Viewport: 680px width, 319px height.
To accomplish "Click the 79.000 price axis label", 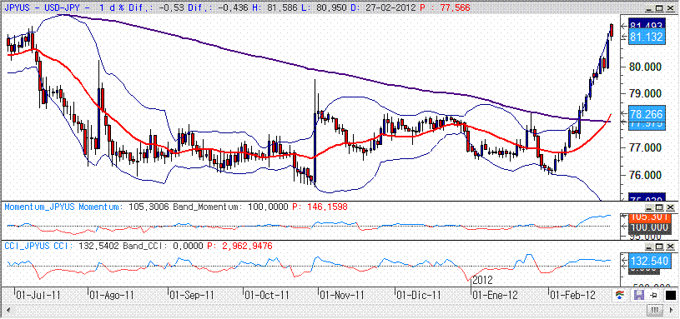I will tap(646, 93).
